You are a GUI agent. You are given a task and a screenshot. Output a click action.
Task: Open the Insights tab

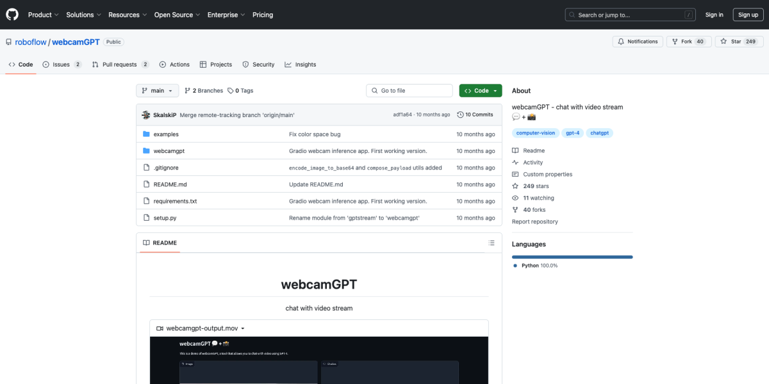click(301, 65)
